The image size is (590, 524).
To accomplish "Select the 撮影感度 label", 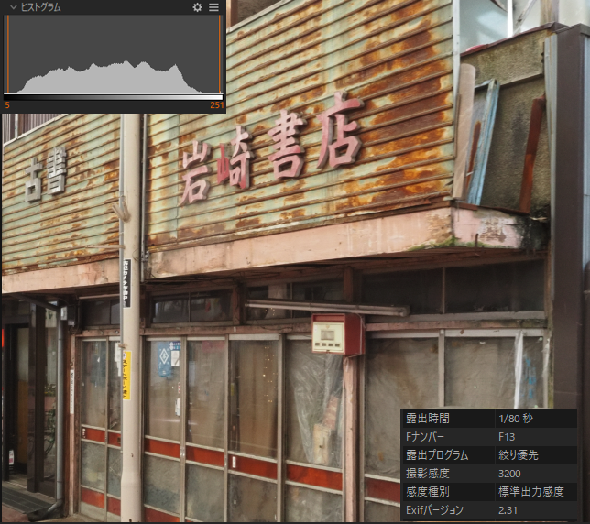I will (428, 474).
